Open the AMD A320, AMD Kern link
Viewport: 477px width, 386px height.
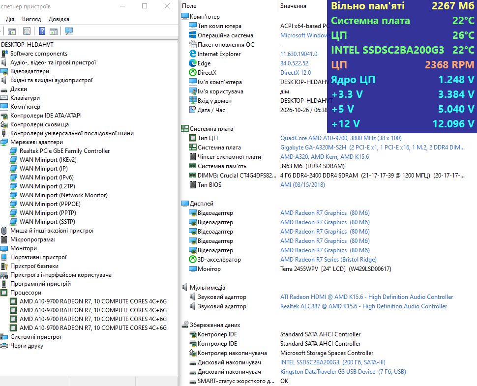coord(324,157)
